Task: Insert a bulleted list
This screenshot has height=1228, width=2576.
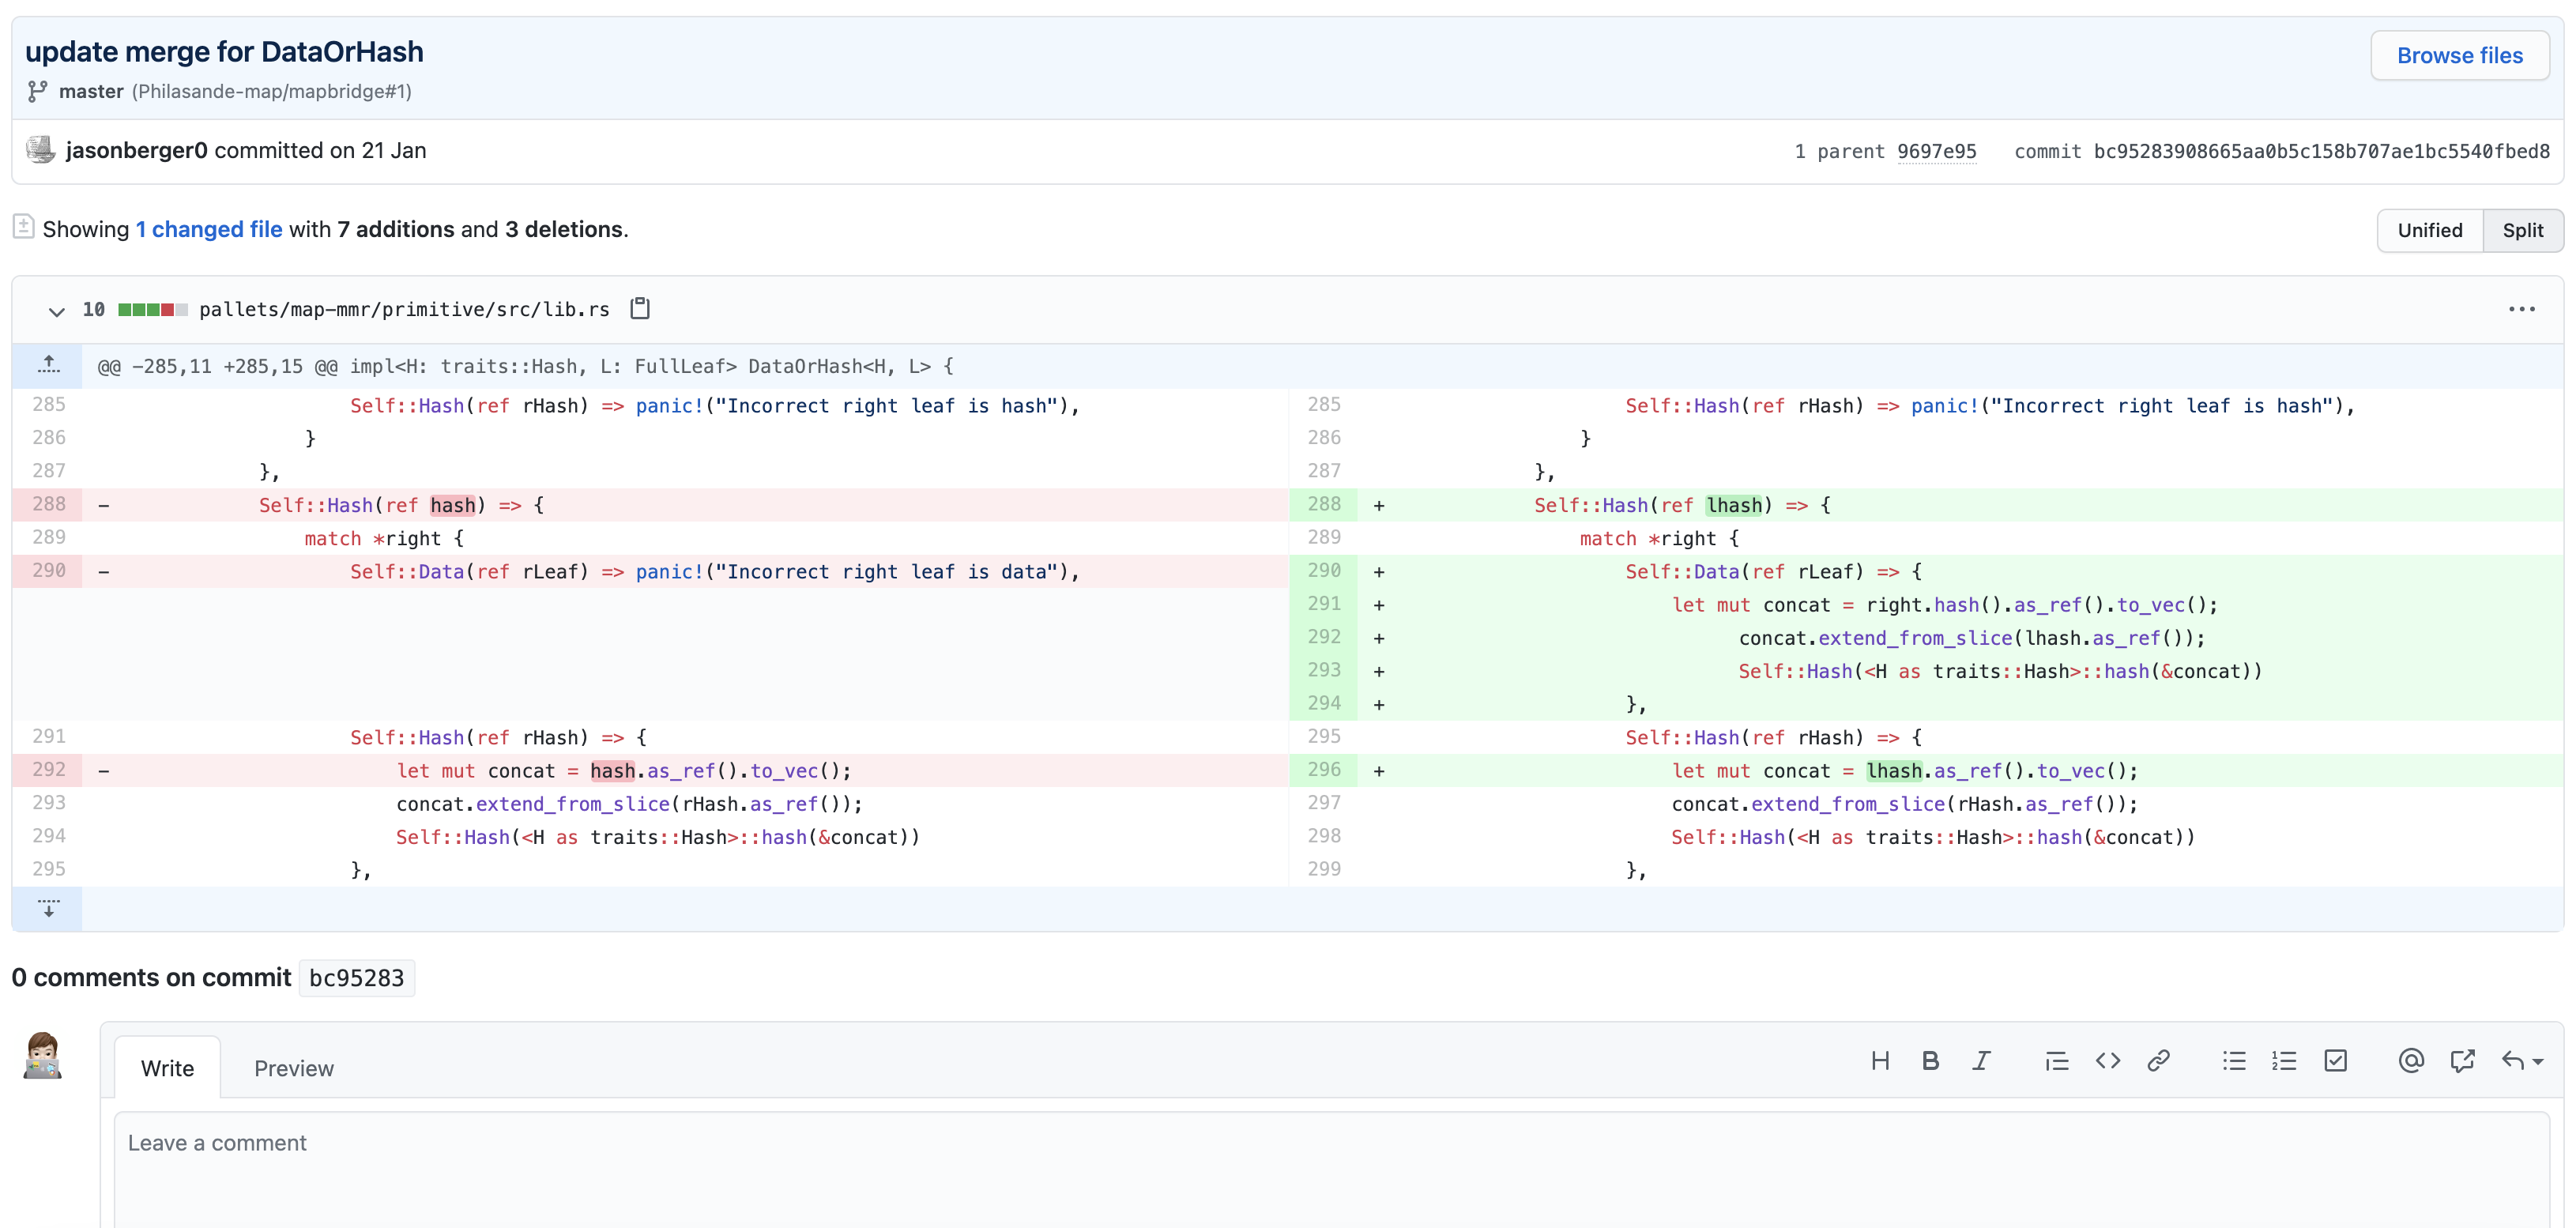Action: click(2234, 1061)
